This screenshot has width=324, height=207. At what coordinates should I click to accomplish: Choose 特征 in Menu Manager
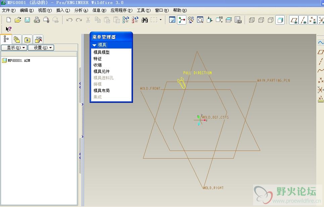pyautogui.click(x=97, y=59)
